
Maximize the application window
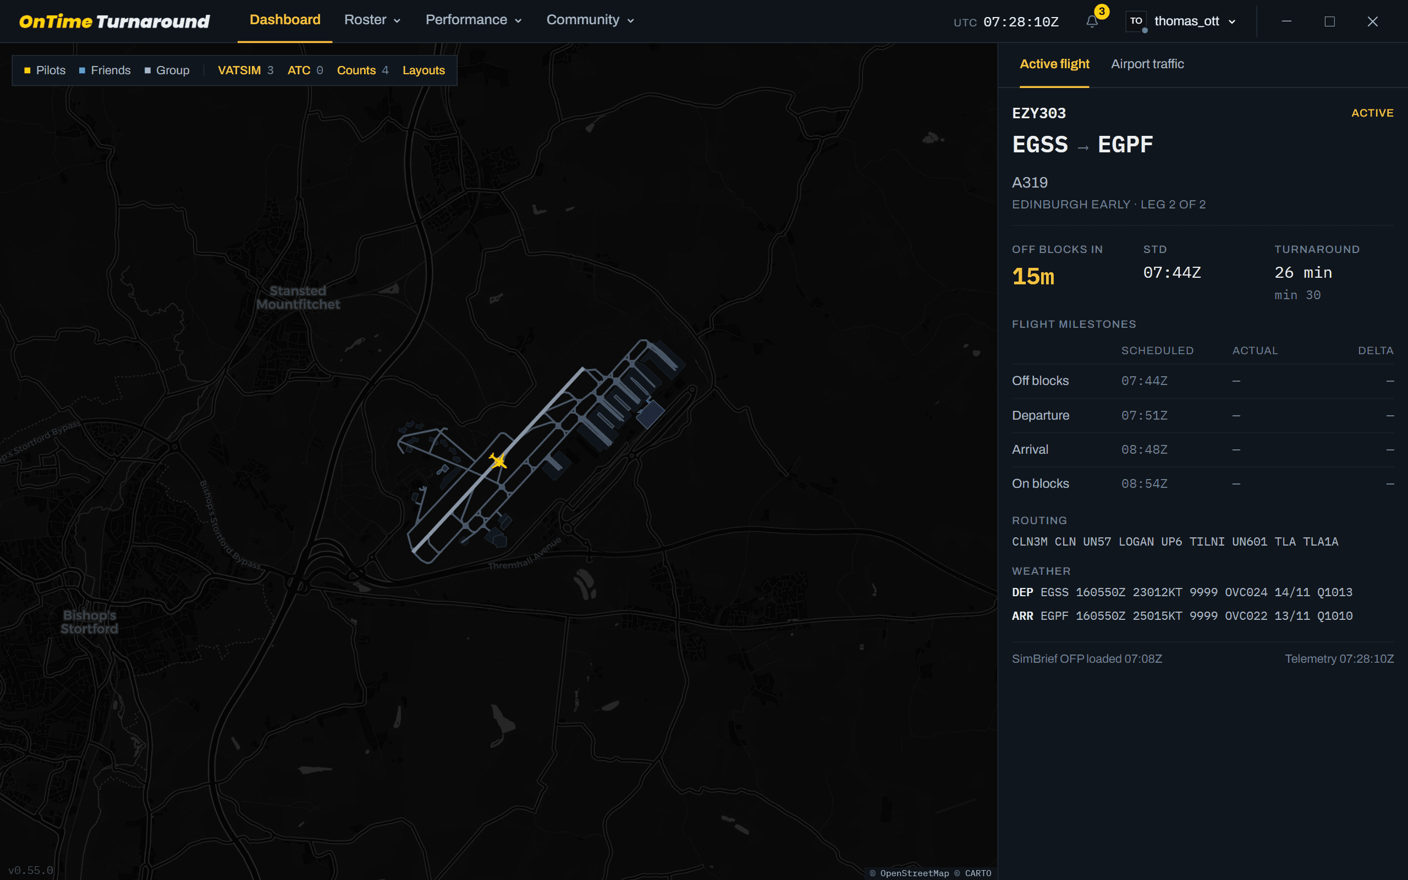[1329, 21]
